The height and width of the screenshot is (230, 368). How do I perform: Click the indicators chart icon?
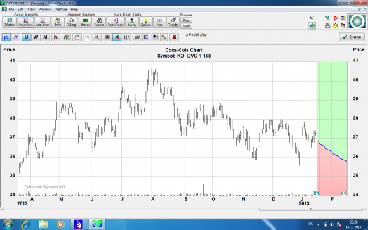coord(146,37)
